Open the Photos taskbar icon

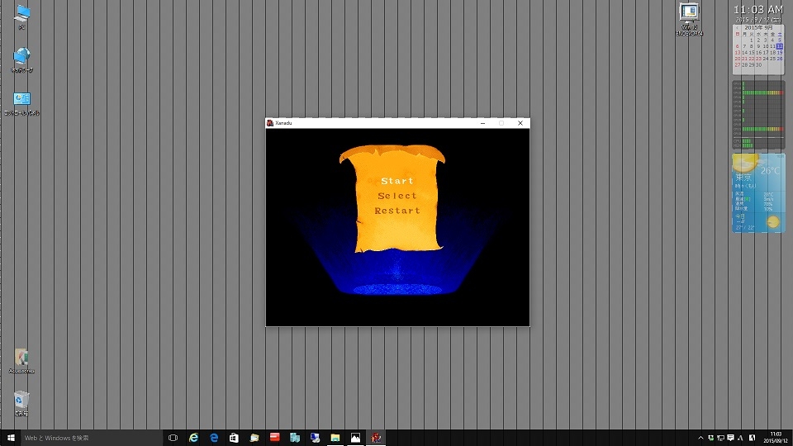point(355,438)
